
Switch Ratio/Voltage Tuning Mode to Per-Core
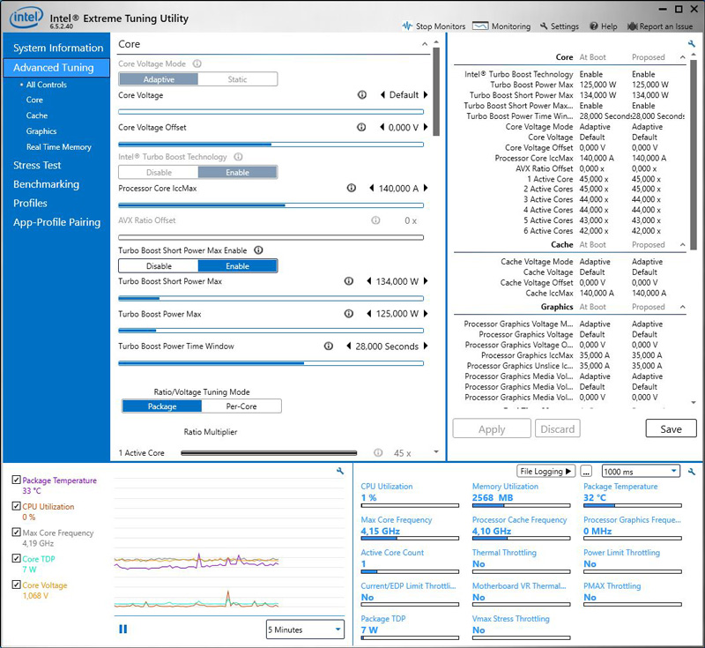[x=241, y=406]
